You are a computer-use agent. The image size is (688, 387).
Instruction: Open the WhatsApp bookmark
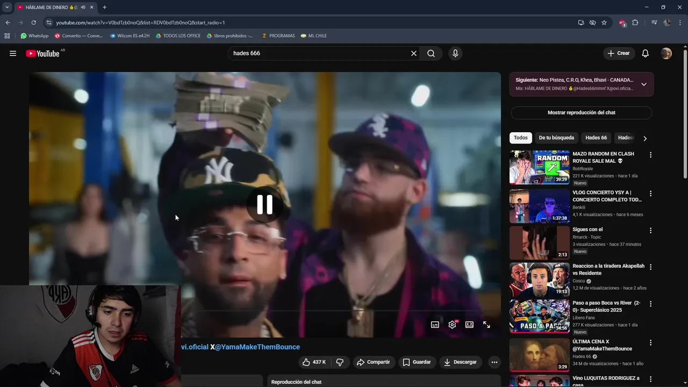[x=34, y=36]
